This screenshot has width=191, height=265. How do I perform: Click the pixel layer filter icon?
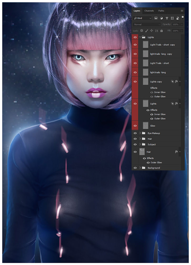(x=156, y=18)
